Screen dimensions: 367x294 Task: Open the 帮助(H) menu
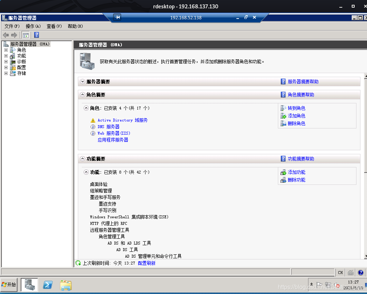pos(75,26)
